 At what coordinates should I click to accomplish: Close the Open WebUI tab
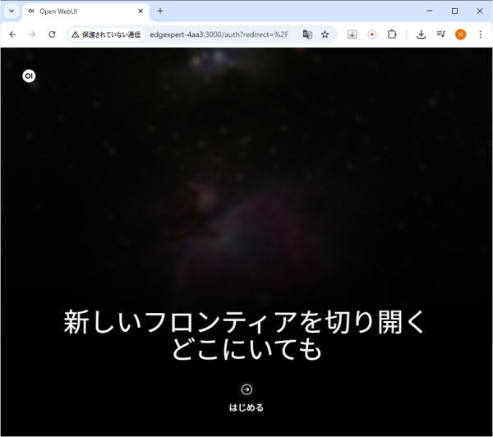tap(141, 11)
